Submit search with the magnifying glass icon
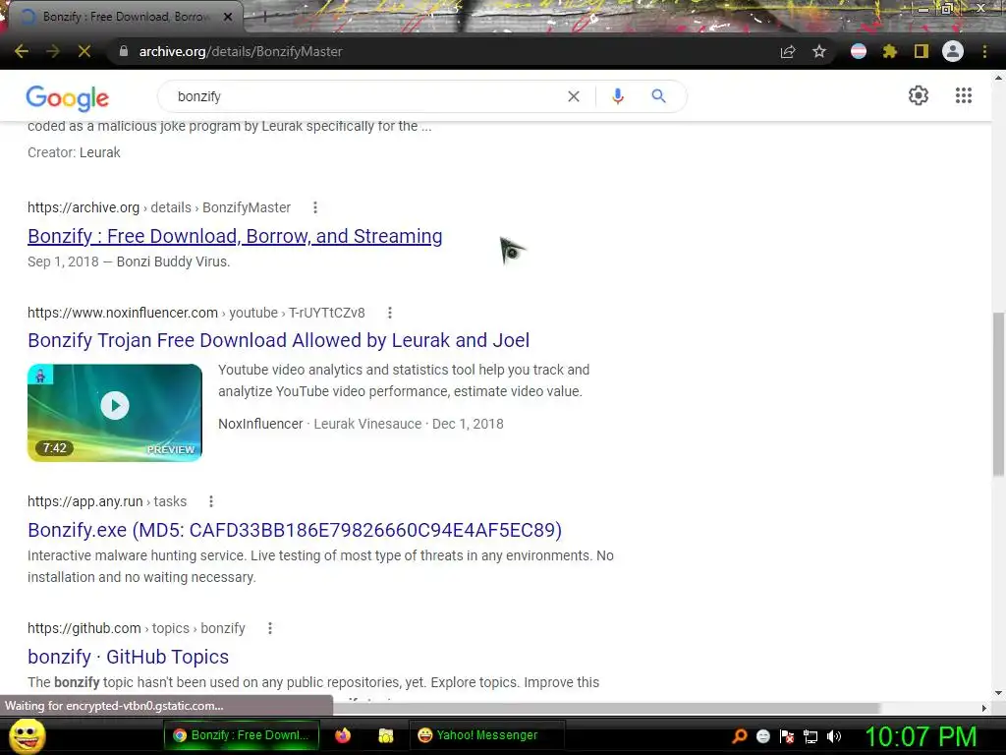 658,96
